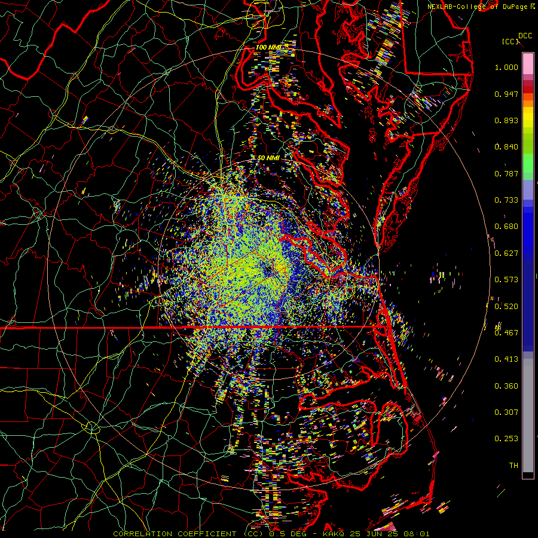Pick the bright green color bar segment

click(528, 163)
